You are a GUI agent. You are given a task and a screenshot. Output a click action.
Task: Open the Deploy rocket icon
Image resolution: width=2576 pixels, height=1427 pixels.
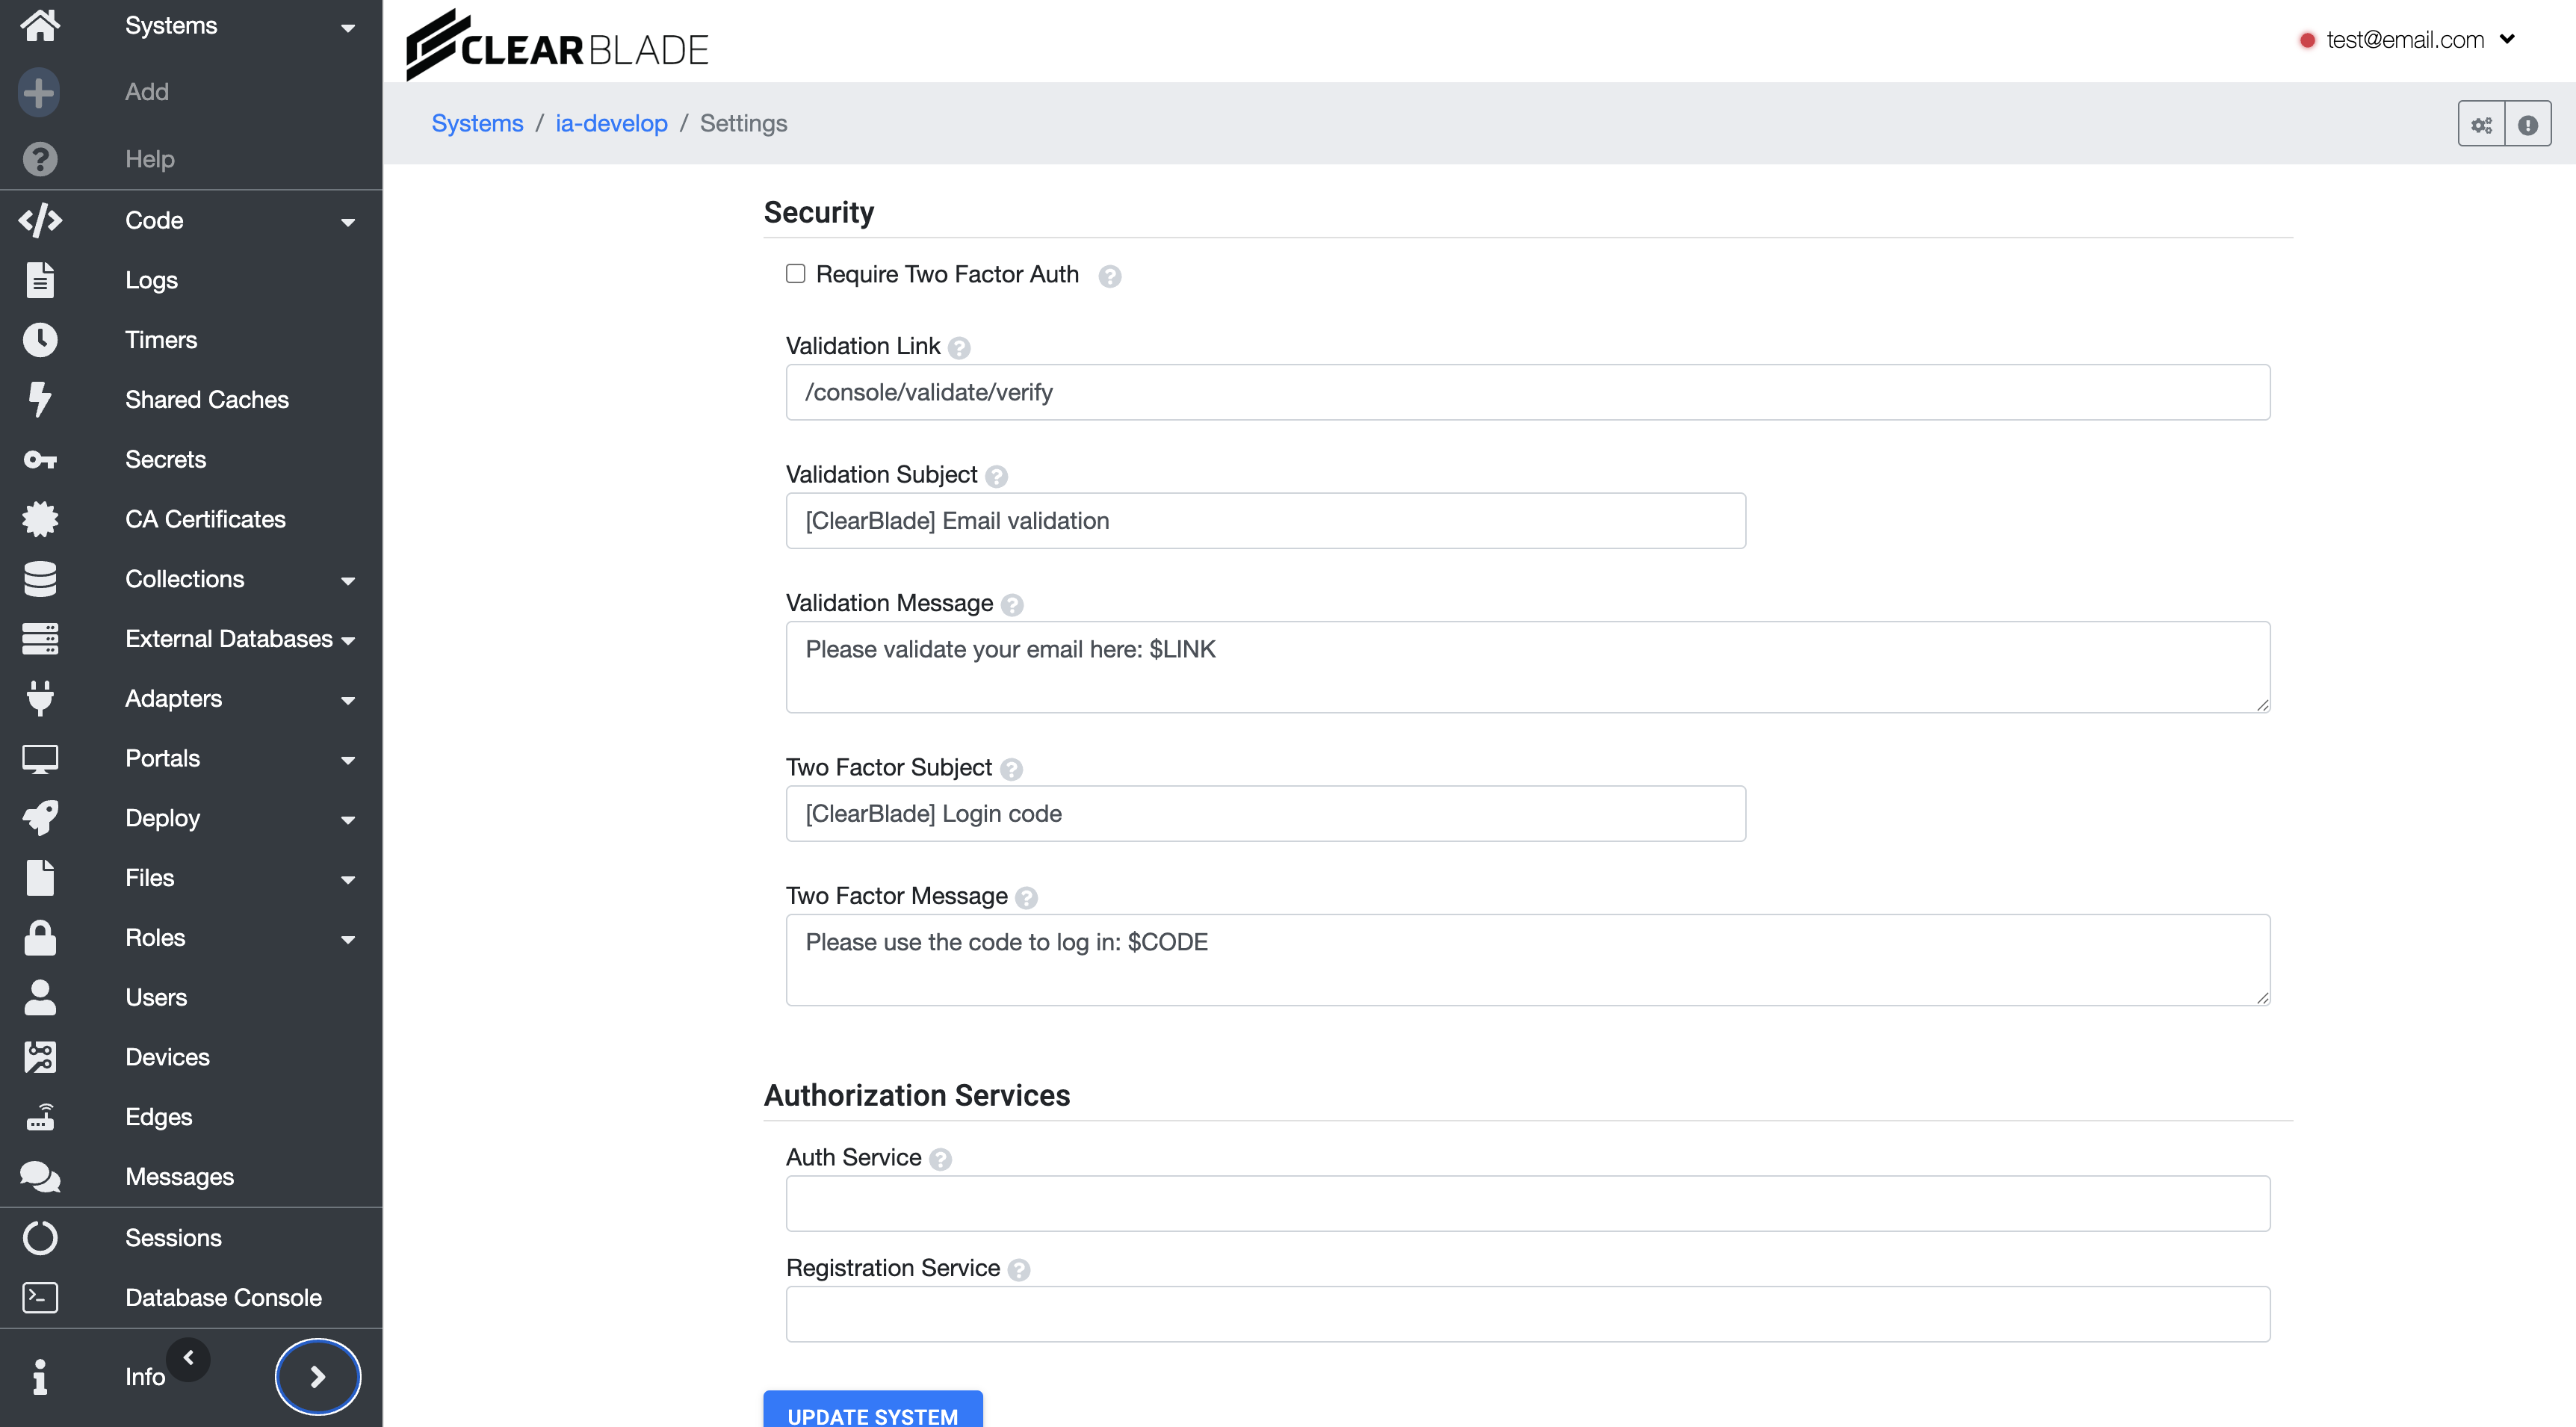40,818
